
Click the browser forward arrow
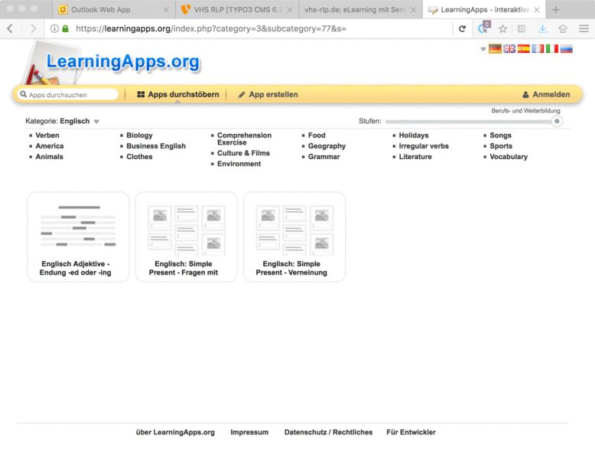[x=34, y=28]
